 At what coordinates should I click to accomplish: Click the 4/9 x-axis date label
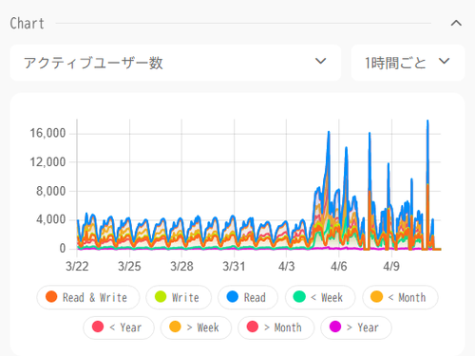tap(391, 266)
